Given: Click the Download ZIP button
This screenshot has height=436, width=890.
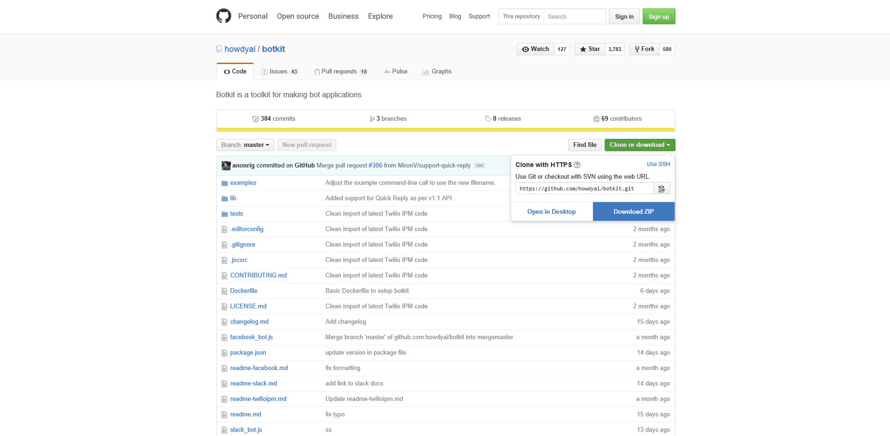Looking at the screenshot, I should 633,211.
